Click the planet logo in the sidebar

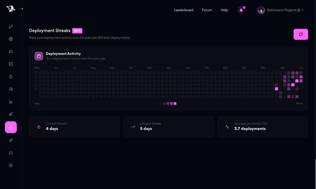coord(11,9)
